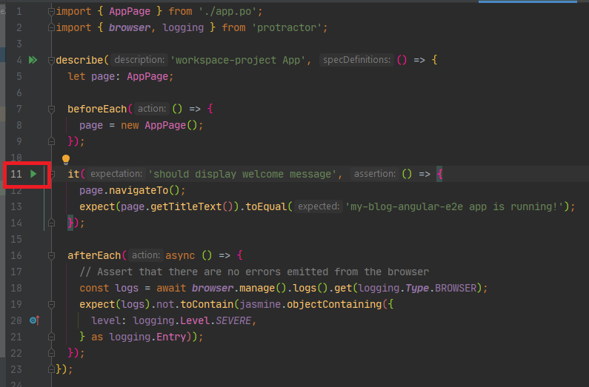589x387 pixels.
Task: Click line number 18 in gutter
Action: point(16,288)
